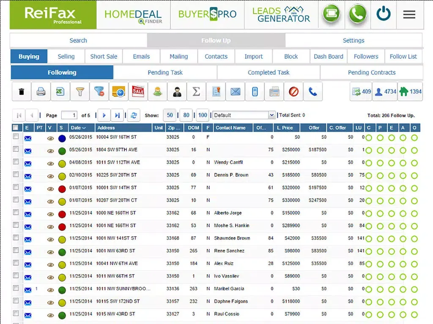The height and width of the screenshot is (324, 433).
Task: Check the row for 10004 SW 16TH ST
Action: [x=16, y=136]
